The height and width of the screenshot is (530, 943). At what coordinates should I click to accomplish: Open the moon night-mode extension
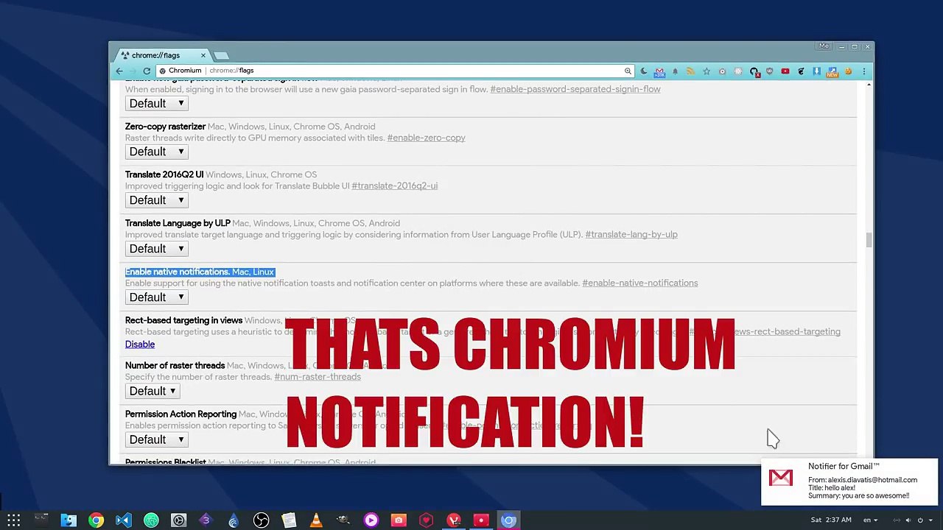[x=644, y=71]
